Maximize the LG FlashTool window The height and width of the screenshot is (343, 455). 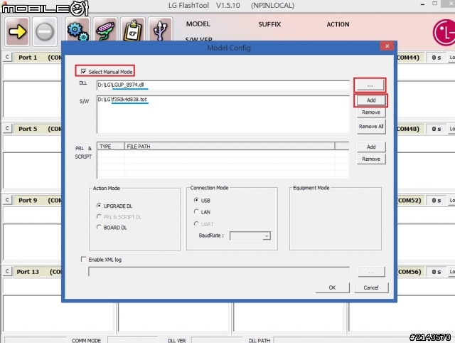434,4
